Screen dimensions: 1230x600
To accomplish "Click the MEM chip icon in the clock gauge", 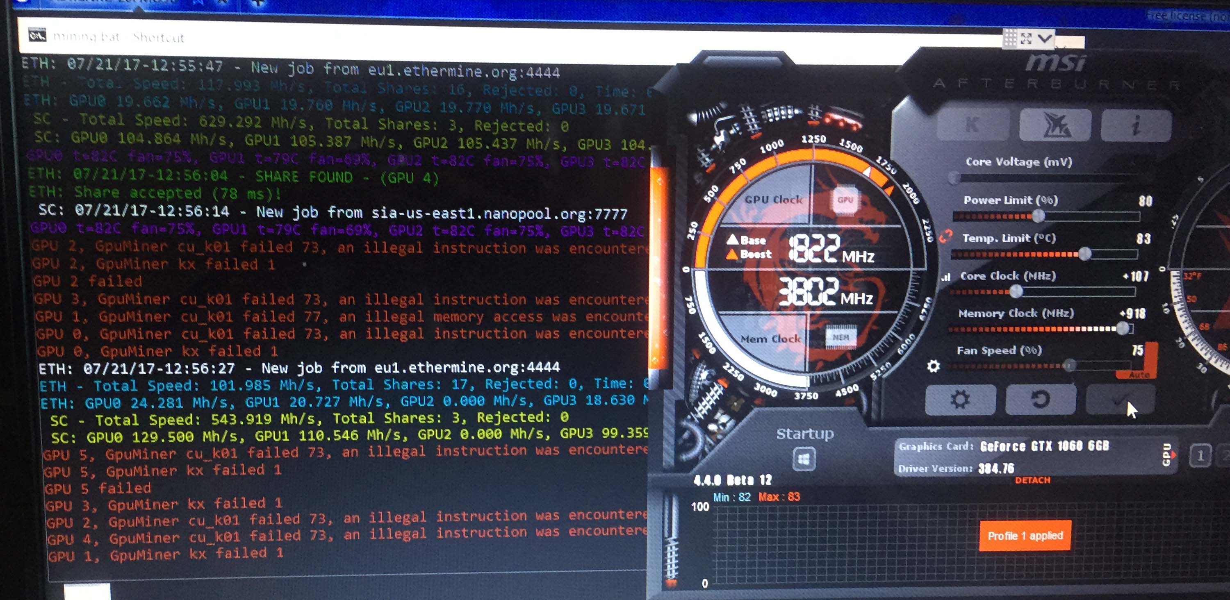I will tap(840, 337).
